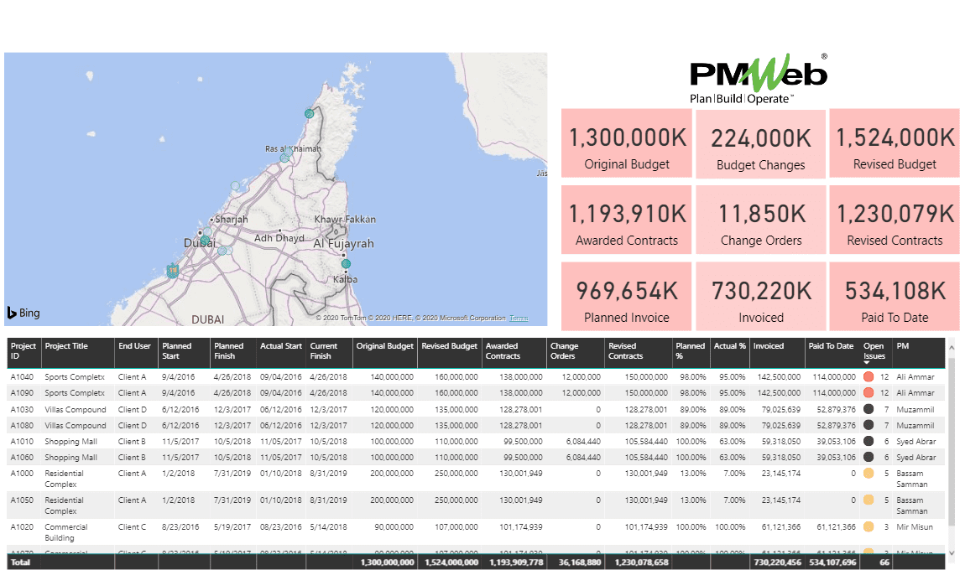This screenshot has height=570, width=965.
Task: Select the Paid To Date 534,108K card
Action: pyautogui.click(x=895, y=297)
